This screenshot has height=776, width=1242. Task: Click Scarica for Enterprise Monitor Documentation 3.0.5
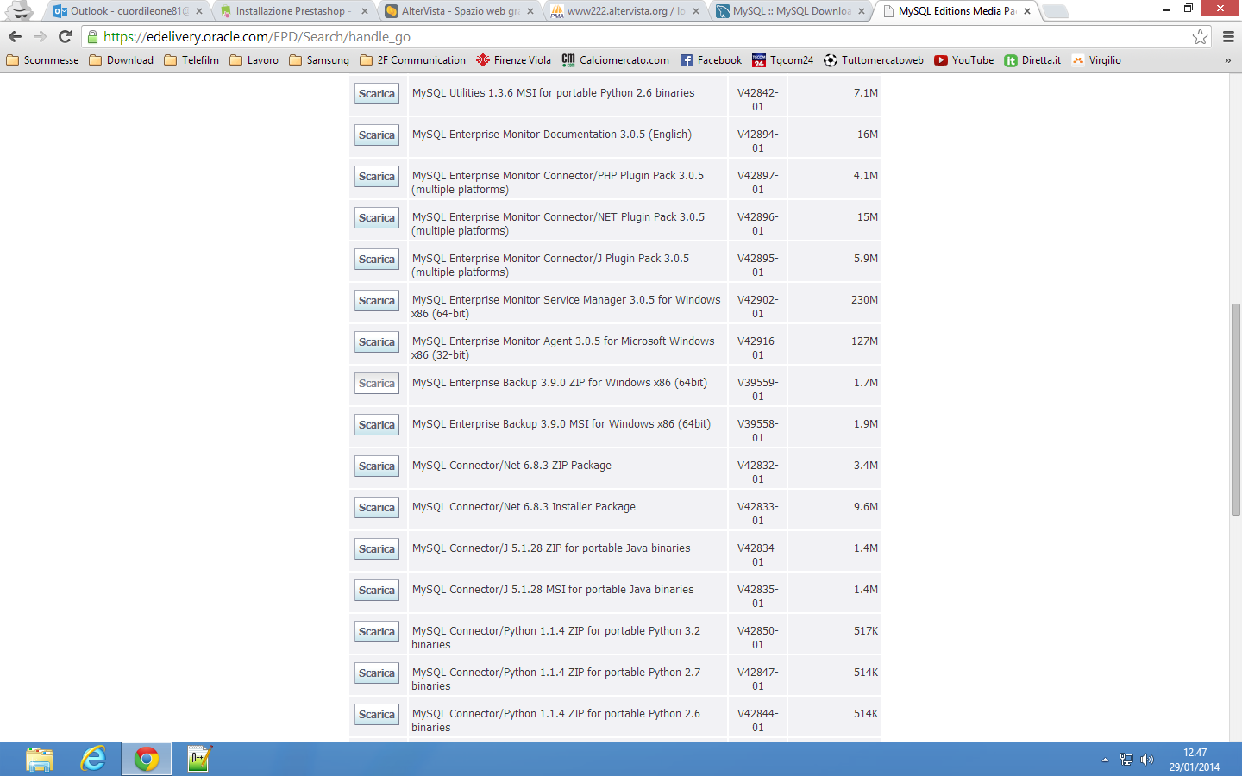(377, 135)
